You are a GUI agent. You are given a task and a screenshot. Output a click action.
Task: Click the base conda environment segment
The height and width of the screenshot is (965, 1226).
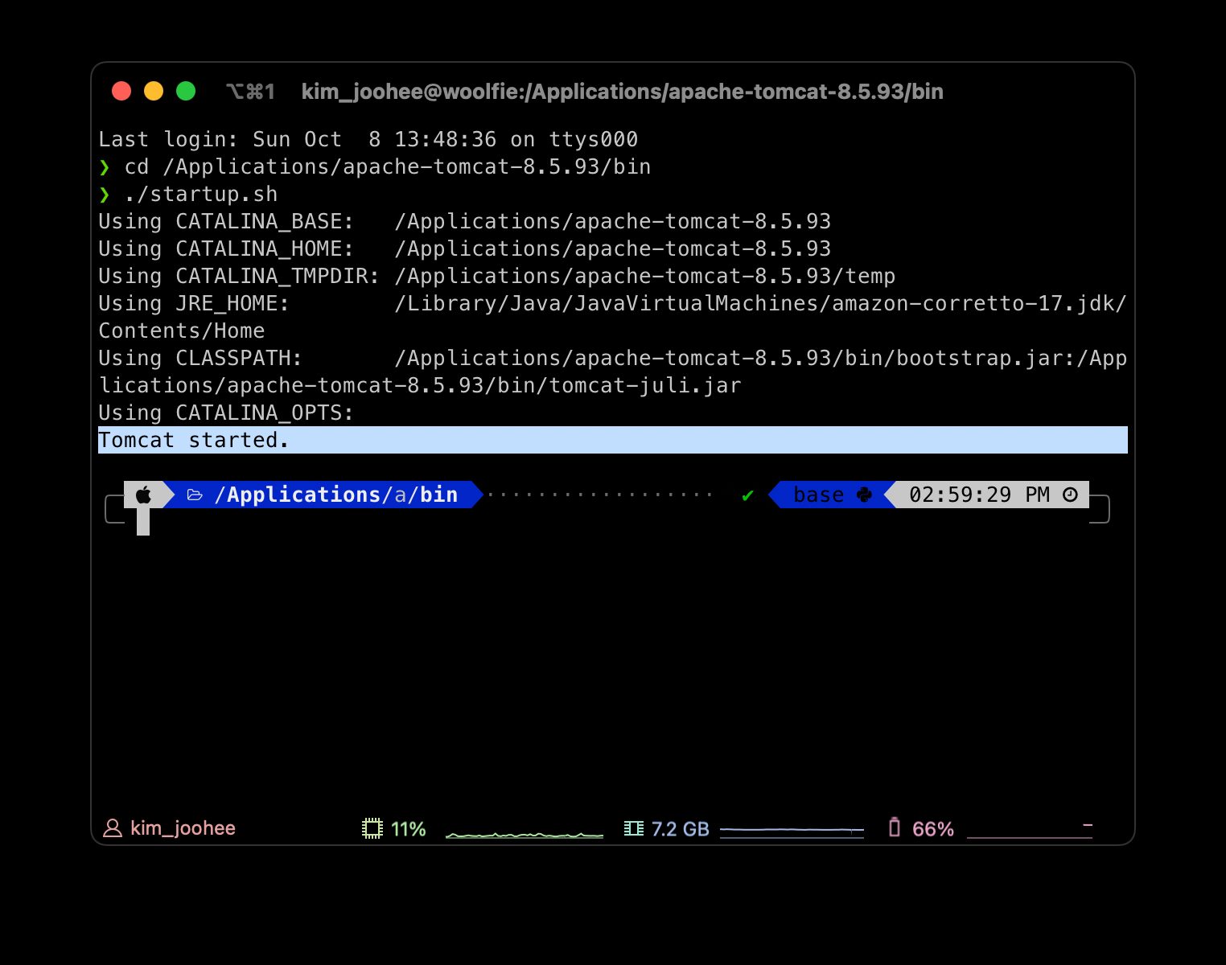pyautogui.click(x=818, y=495)
